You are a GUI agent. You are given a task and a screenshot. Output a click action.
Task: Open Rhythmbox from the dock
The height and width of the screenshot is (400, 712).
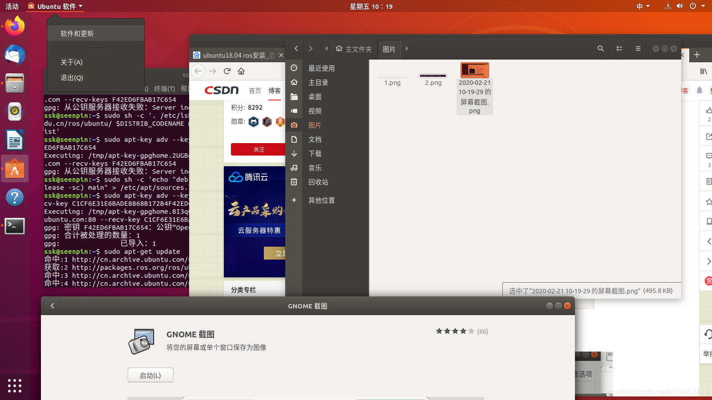point(15,112)
